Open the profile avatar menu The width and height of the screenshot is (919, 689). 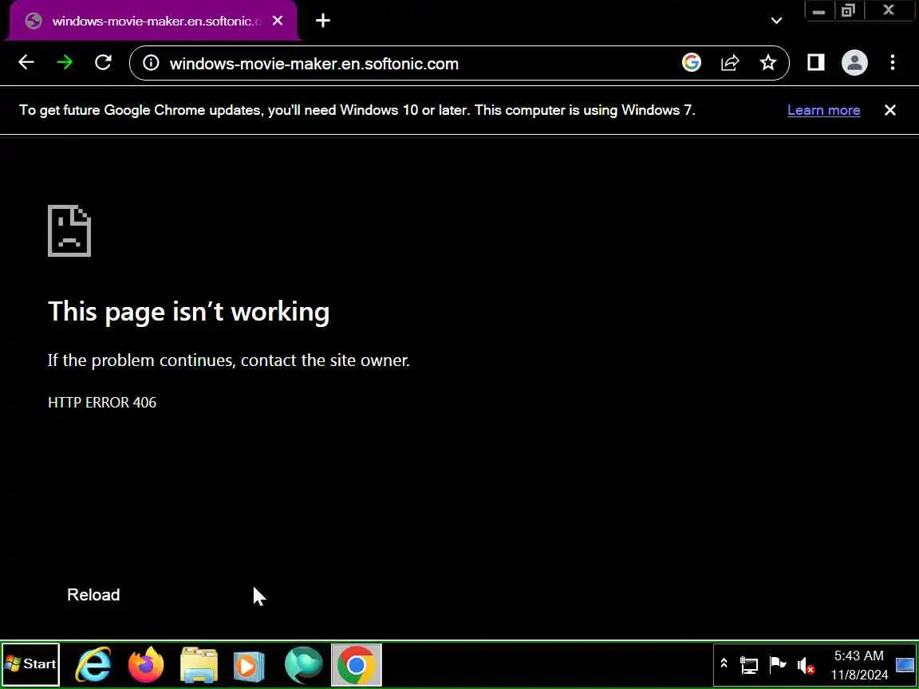click(854, 62)
